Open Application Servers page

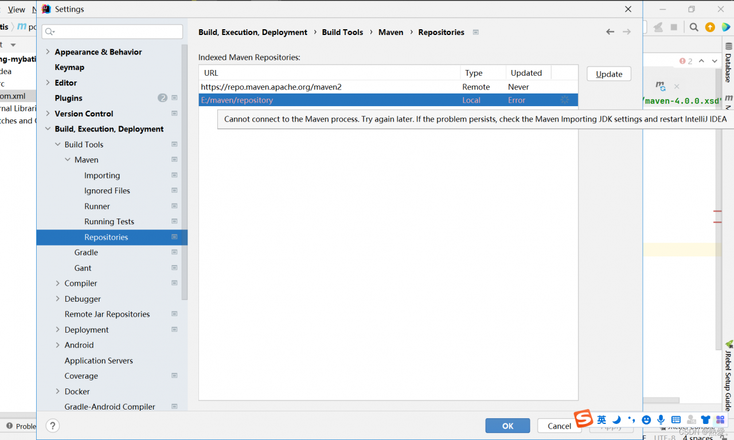pos(99,361)
